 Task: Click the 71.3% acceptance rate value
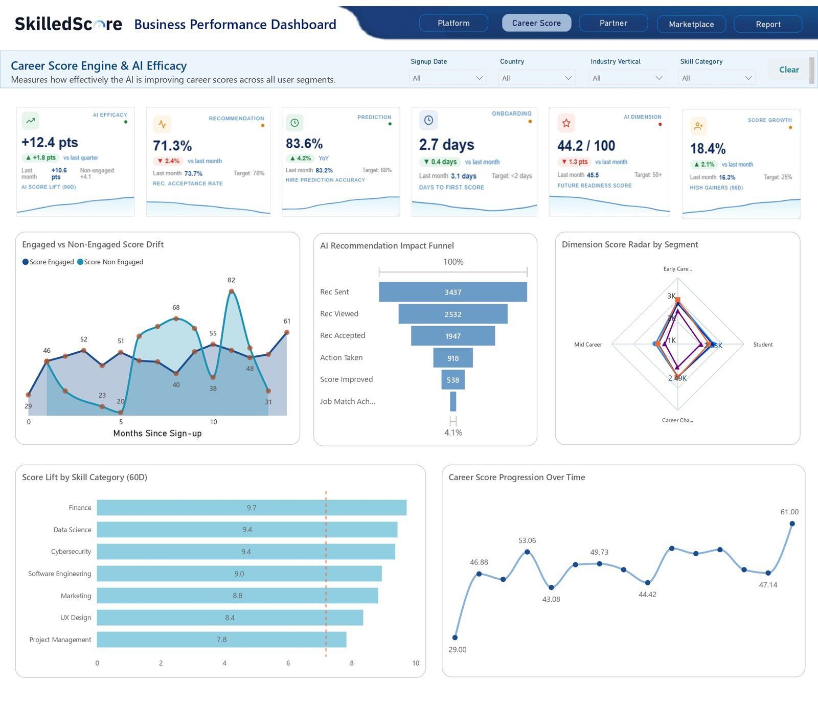click(x=172, y=146)
